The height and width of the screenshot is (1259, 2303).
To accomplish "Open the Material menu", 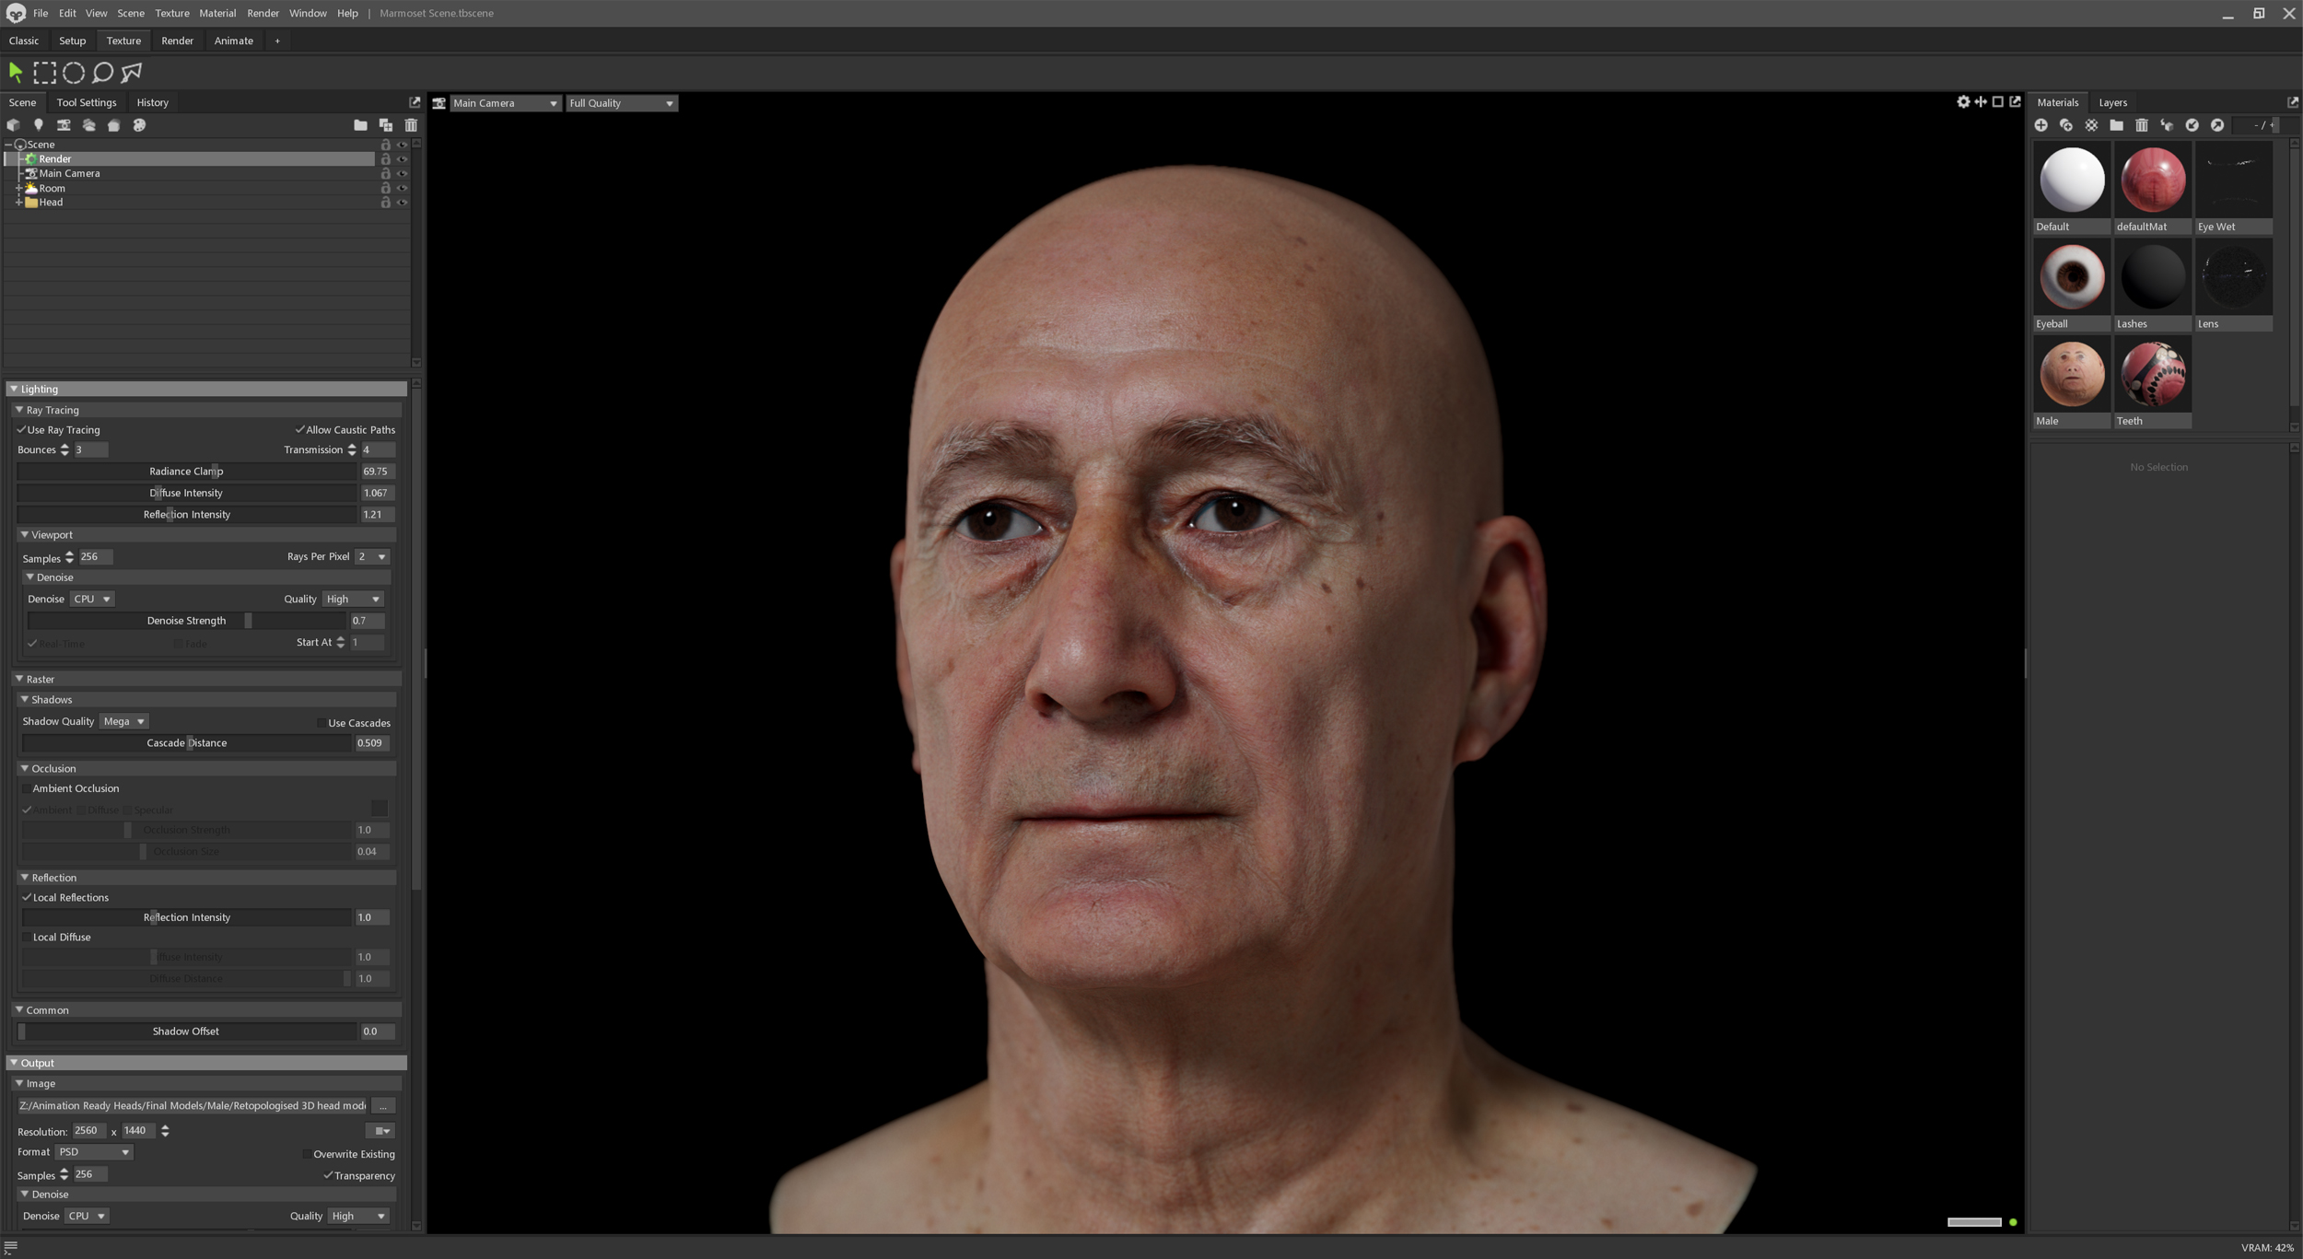I will tap(217, 13).
